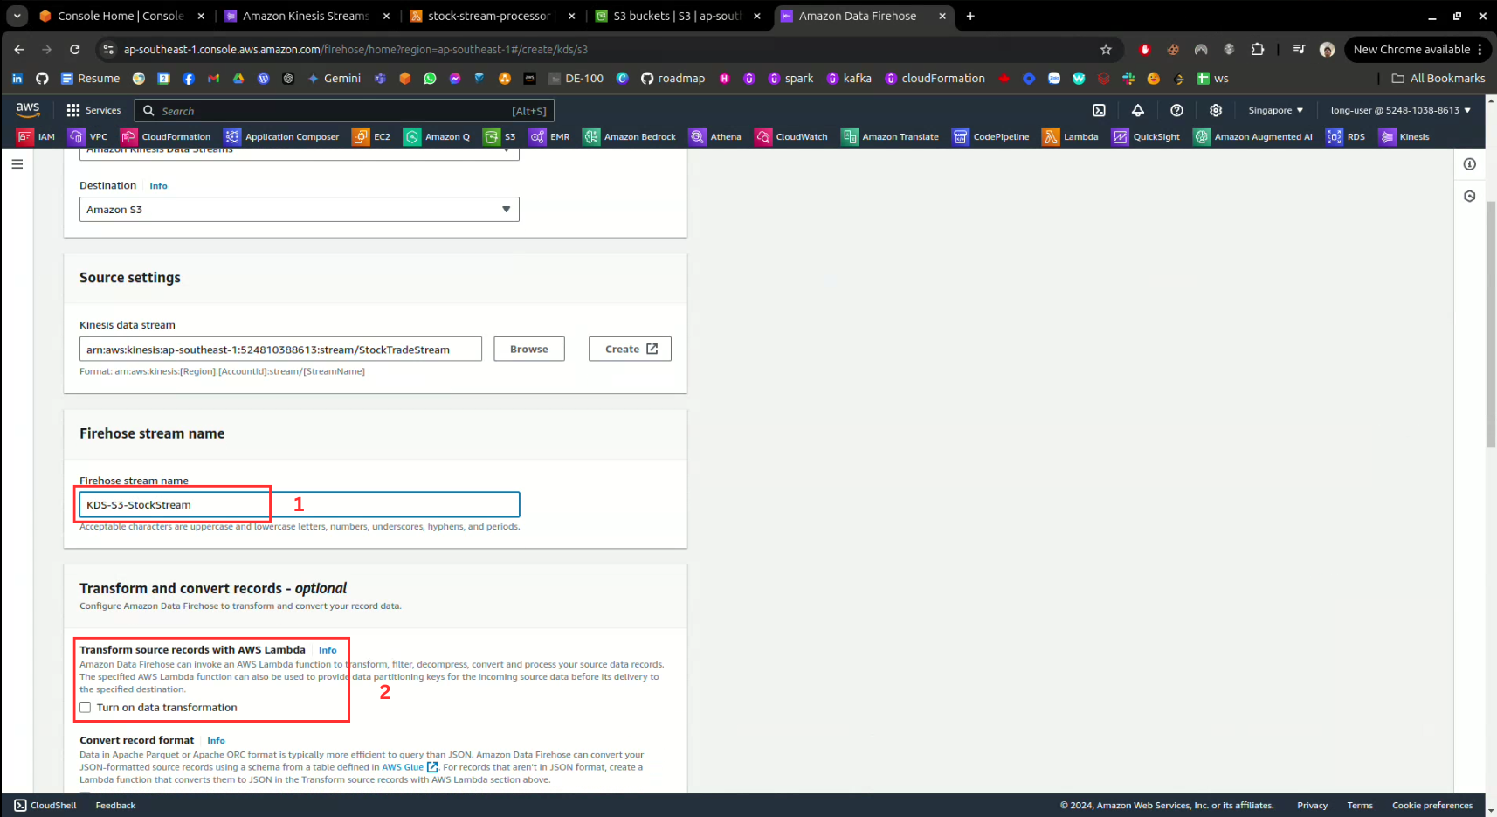Image resolution: width=1497 pixels, height=817 pixels.
Task: Expand the left hamburger navigation menu
Action: pyautogui.click(x=17, y=164)
